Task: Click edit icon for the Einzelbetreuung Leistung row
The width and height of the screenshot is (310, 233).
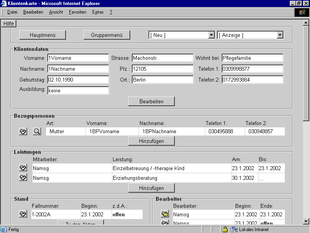Action: tap(23, 168)
